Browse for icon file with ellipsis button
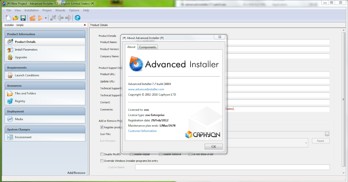Image resolution: width=348 pixels, height=182 pixels. [x=327, y=134]
